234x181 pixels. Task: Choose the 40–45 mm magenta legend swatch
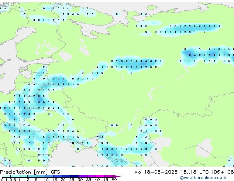click(x=100, y=176)
